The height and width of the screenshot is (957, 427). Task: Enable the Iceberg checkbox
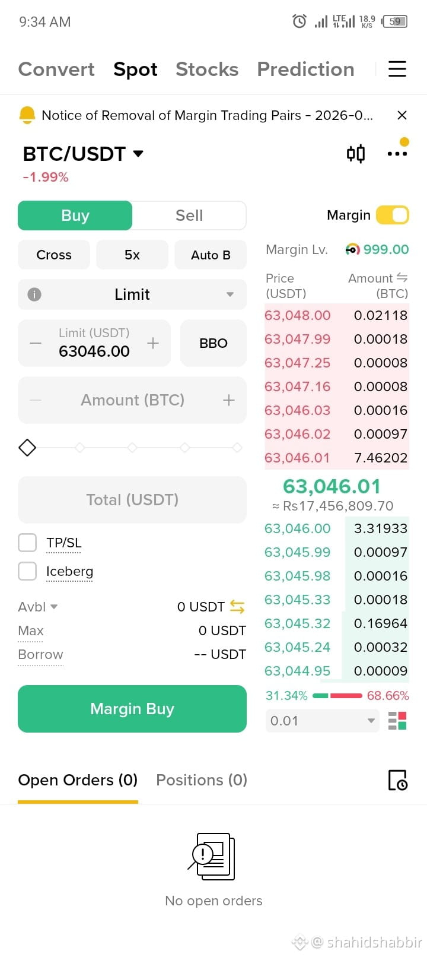(27, 571)
